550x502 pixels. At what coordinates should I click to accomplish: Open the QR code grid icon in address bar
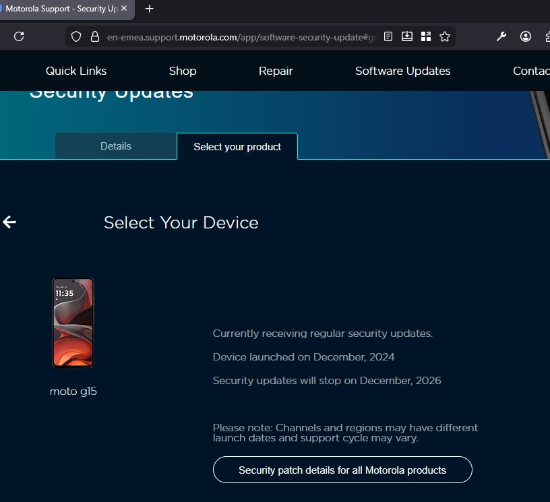click(426, 36)
